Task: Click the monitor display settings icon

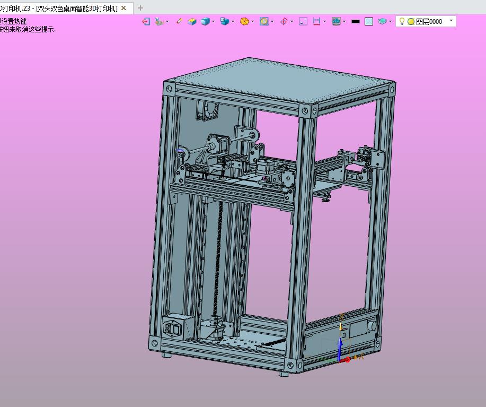Action: (x=336, y=21)
